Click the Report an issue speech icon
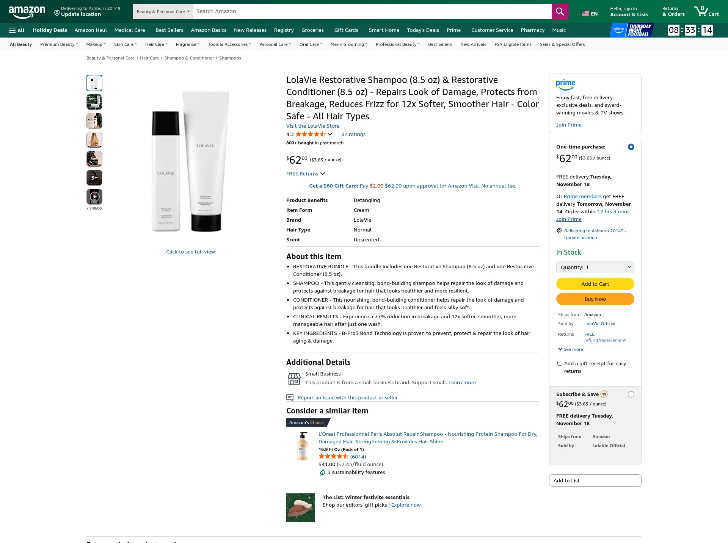Viewport: 728px width, 543px height. click(x=290, y=397)
